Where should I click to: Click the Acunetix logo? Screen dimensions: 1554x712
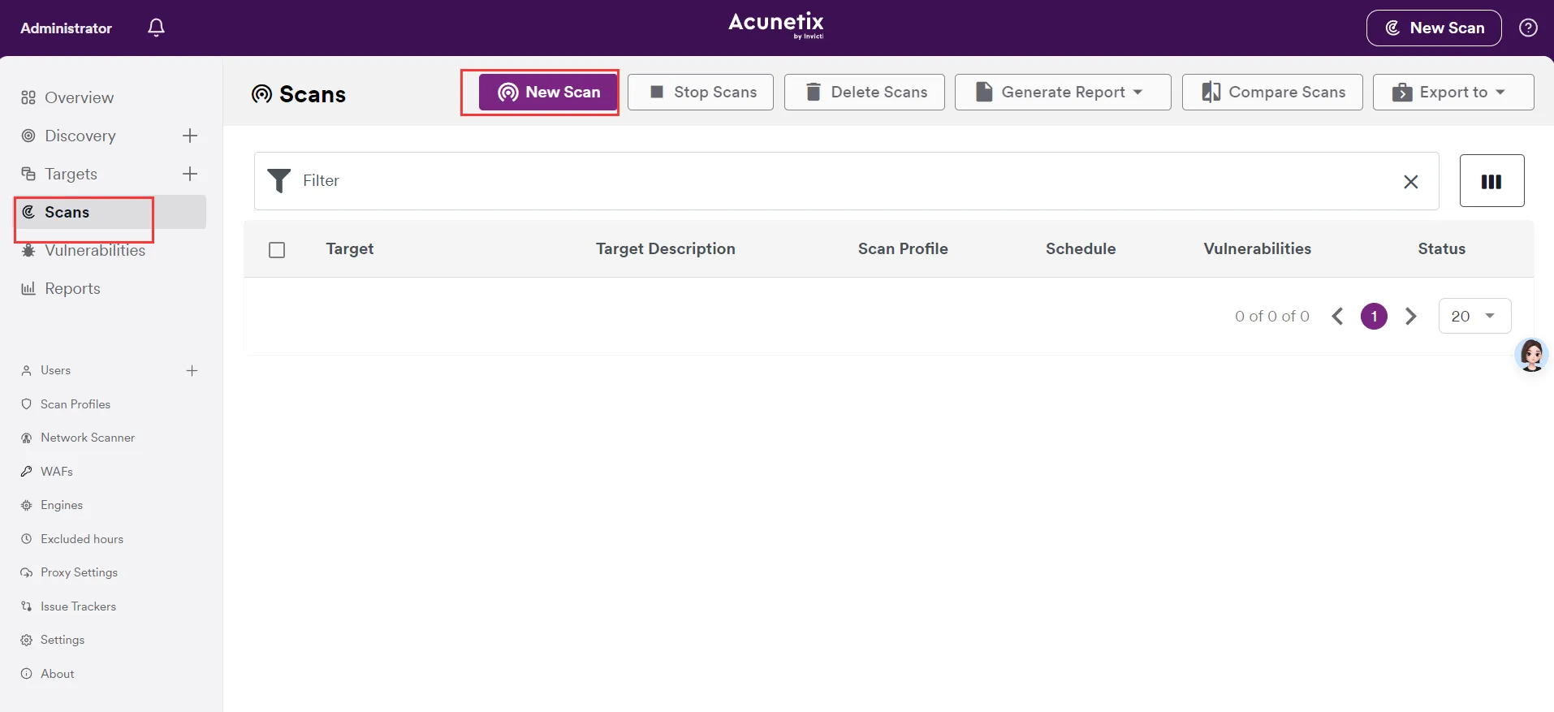(x=776, y=25)
